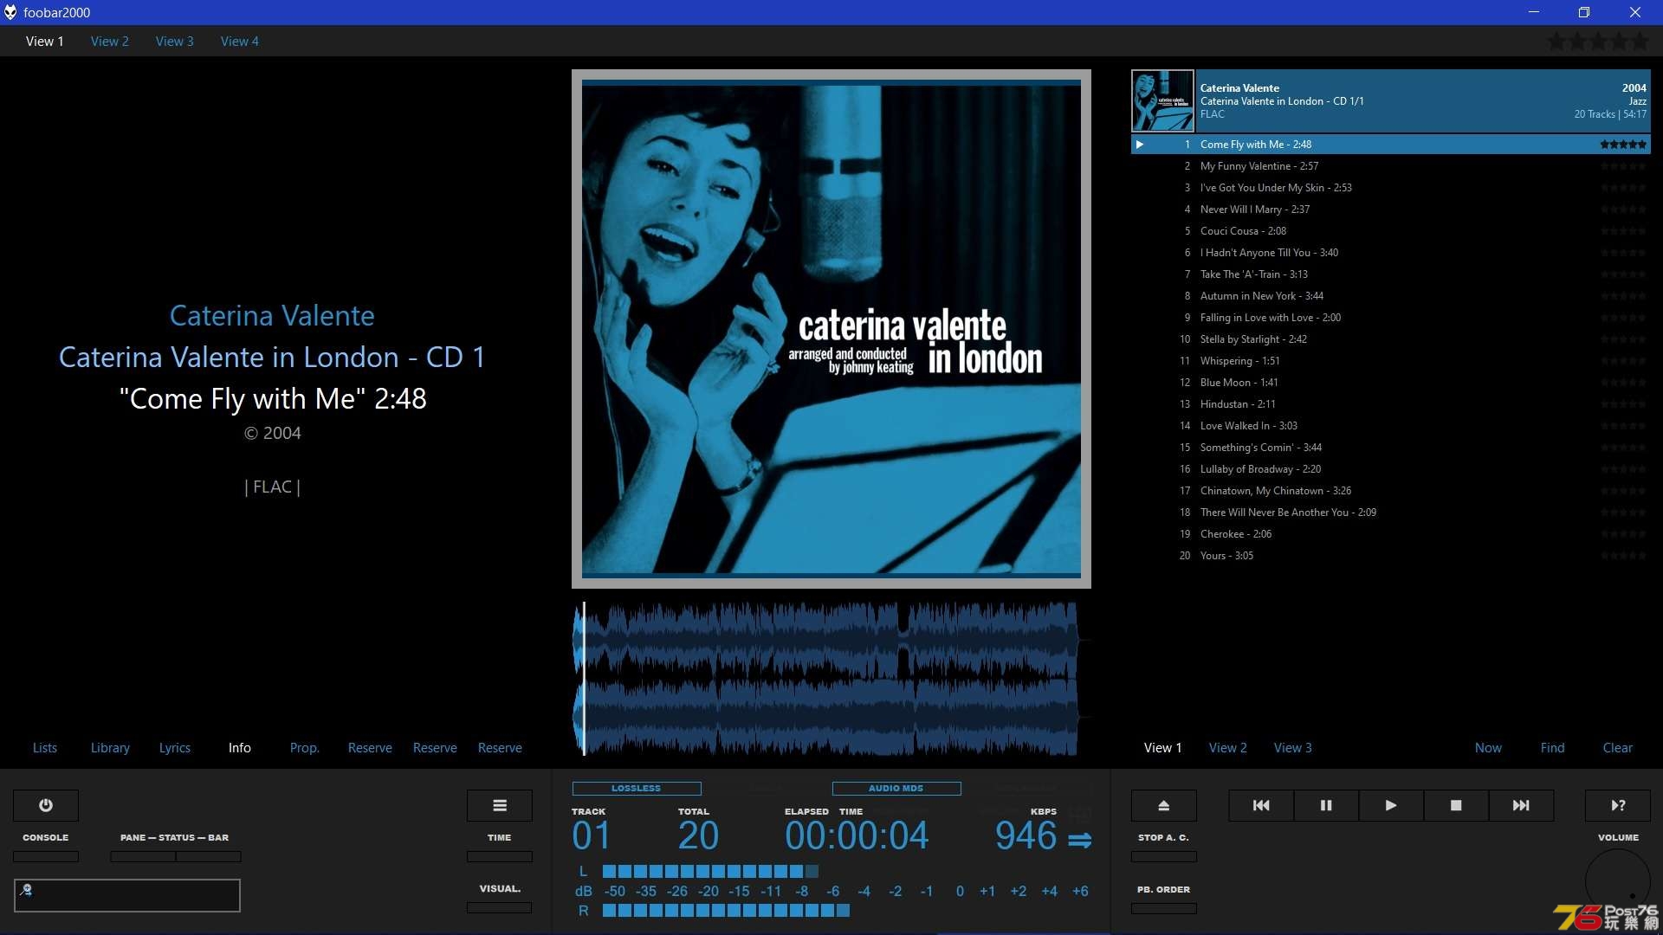Pause the current playback

pyautogui.click(x=1326, y=805)
